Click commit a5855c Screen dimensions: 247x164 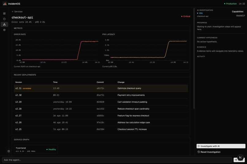coord(101,116)
